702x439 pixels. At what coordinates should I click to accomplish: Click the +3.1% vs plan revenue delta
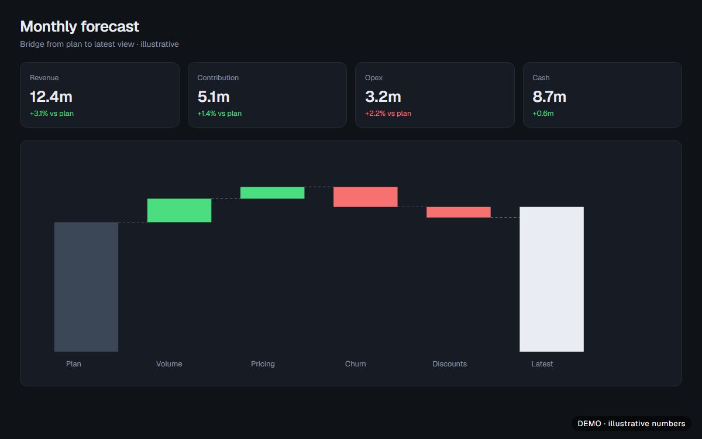pyautogui.click(x=51, y=114)
